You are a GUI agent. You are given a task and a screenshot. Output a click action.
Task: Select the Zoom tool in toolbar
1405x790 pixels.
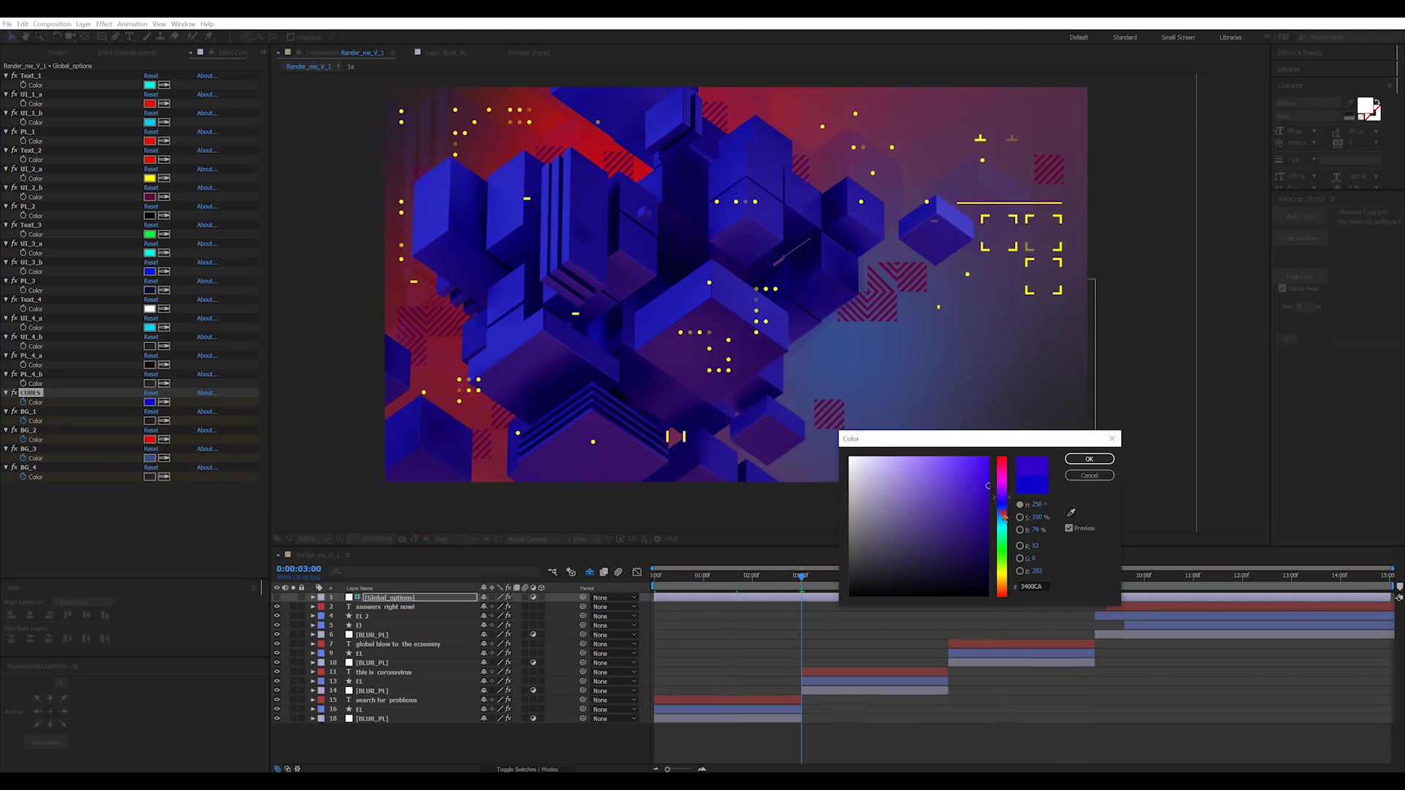(x=40, y=37)
